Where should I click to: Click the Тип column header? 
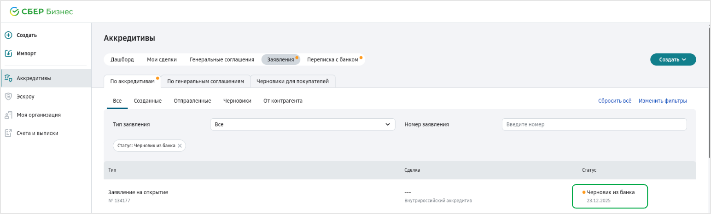click(112, 170)
